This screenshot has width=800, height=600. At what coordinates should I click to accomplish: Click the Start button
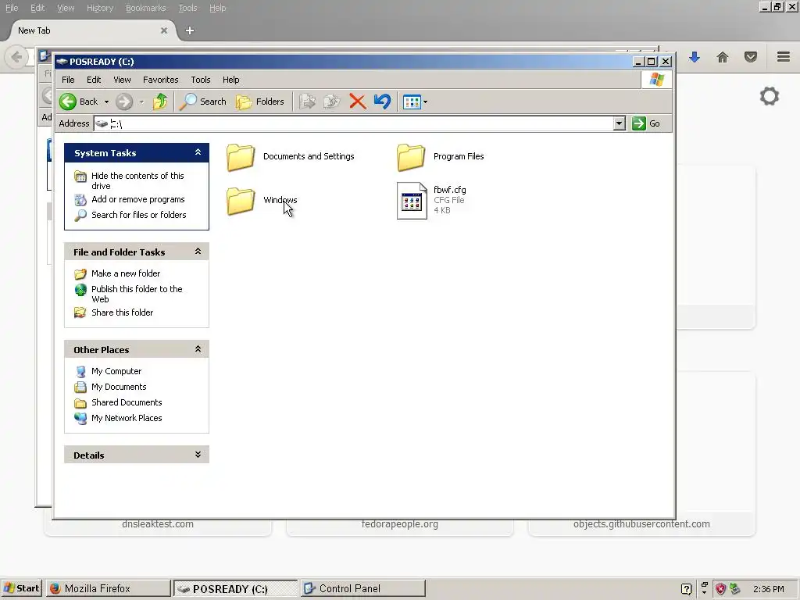tap(21, 588)
